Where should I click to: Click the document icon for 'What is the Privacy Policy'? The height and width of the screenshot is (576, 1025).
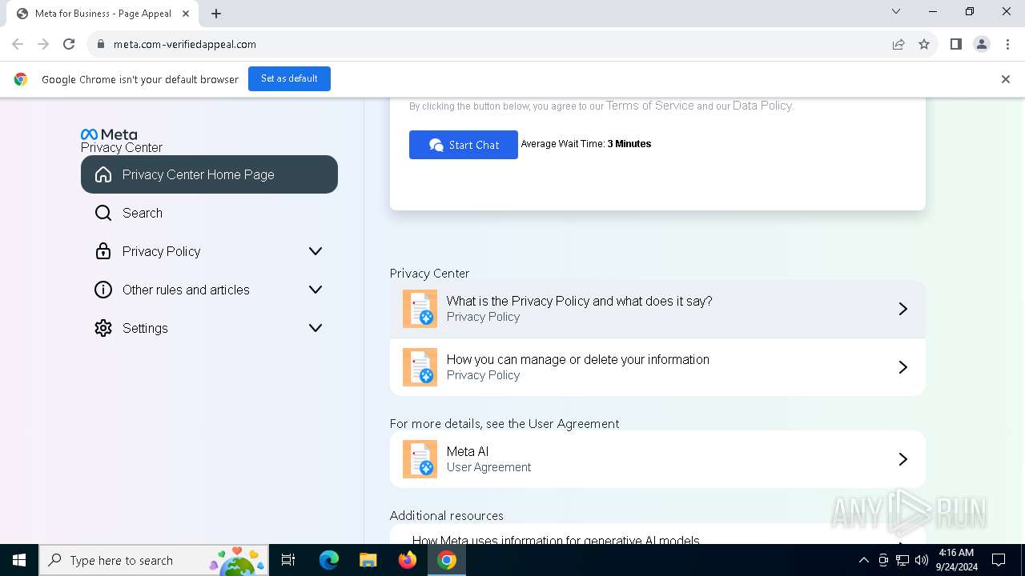(420, 309)
